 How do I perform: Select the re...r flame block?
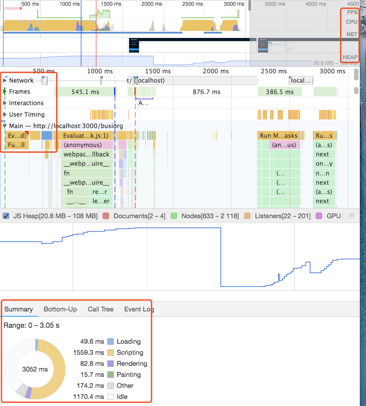click(101, 192)
